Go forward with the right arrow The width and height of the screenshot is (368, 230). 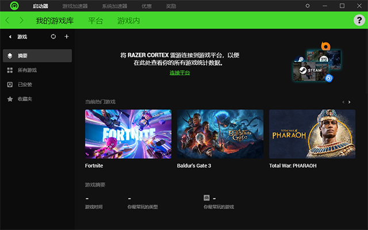21,21
